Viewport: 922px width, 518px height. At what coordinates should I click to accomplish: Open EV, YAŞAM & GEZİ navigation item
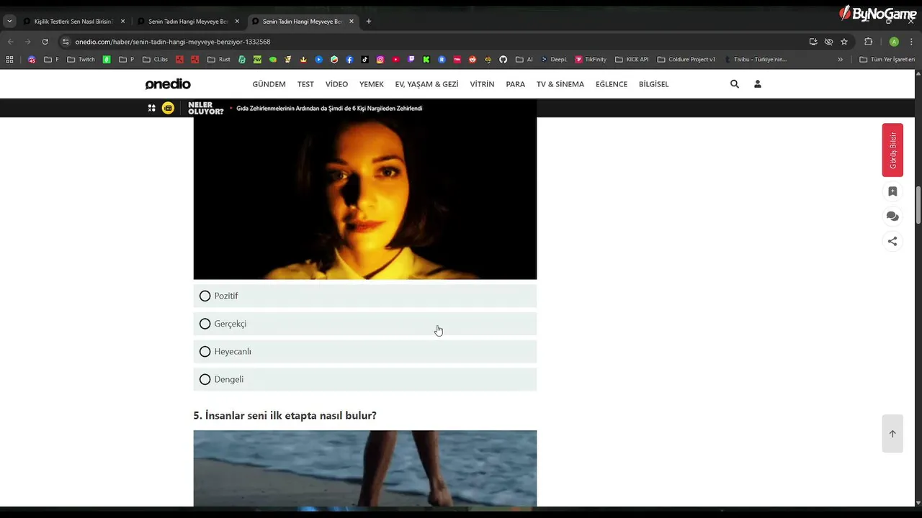[426, 84]
